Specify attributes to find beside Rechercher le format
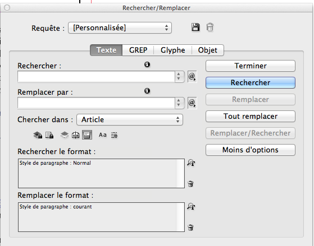The height and width of the screenshot is (246, 314). [191, 163]
